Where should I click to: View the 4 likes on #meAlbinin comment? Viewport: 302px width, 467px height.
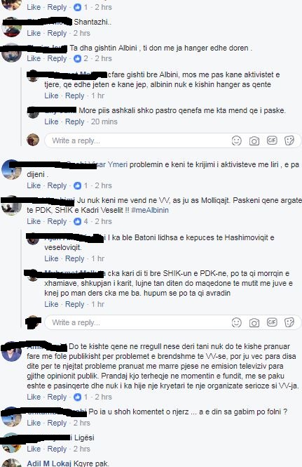(81, 221)
